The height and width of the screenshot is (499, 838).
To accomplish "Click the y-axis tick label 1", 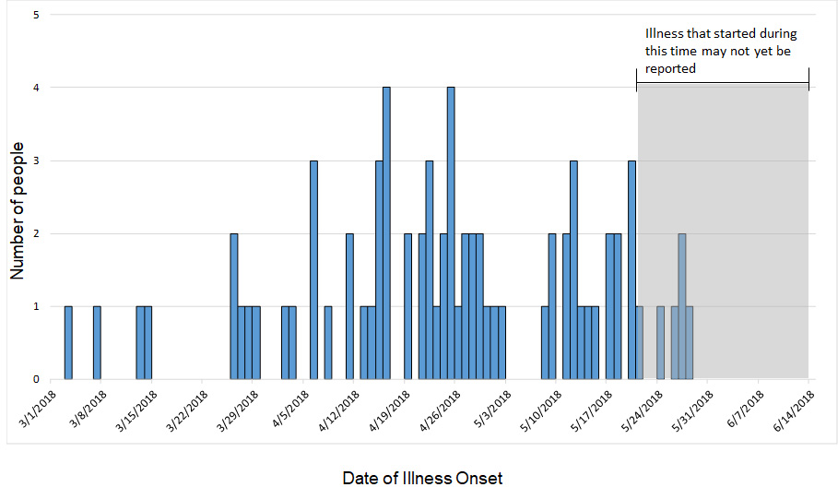I will [36, 306].
